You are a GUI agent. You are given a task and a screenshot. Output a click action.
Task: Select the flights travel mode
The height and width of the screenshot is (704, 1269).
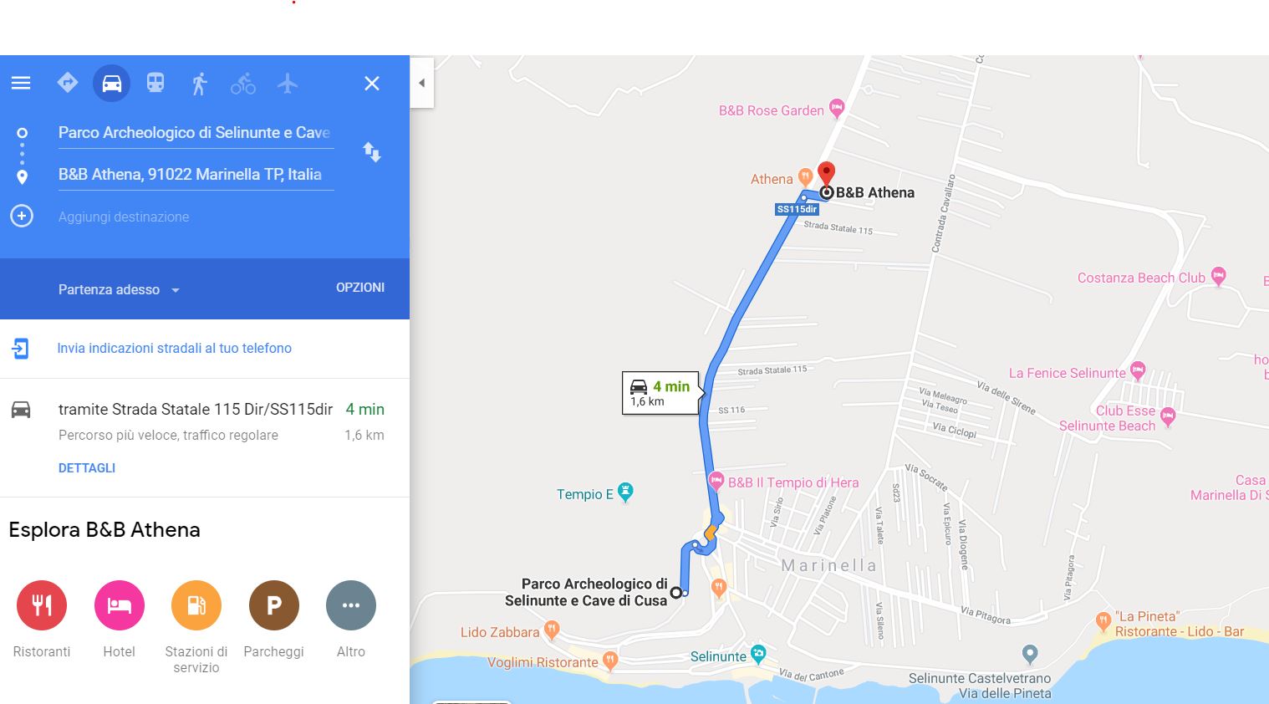click(288, 83)
